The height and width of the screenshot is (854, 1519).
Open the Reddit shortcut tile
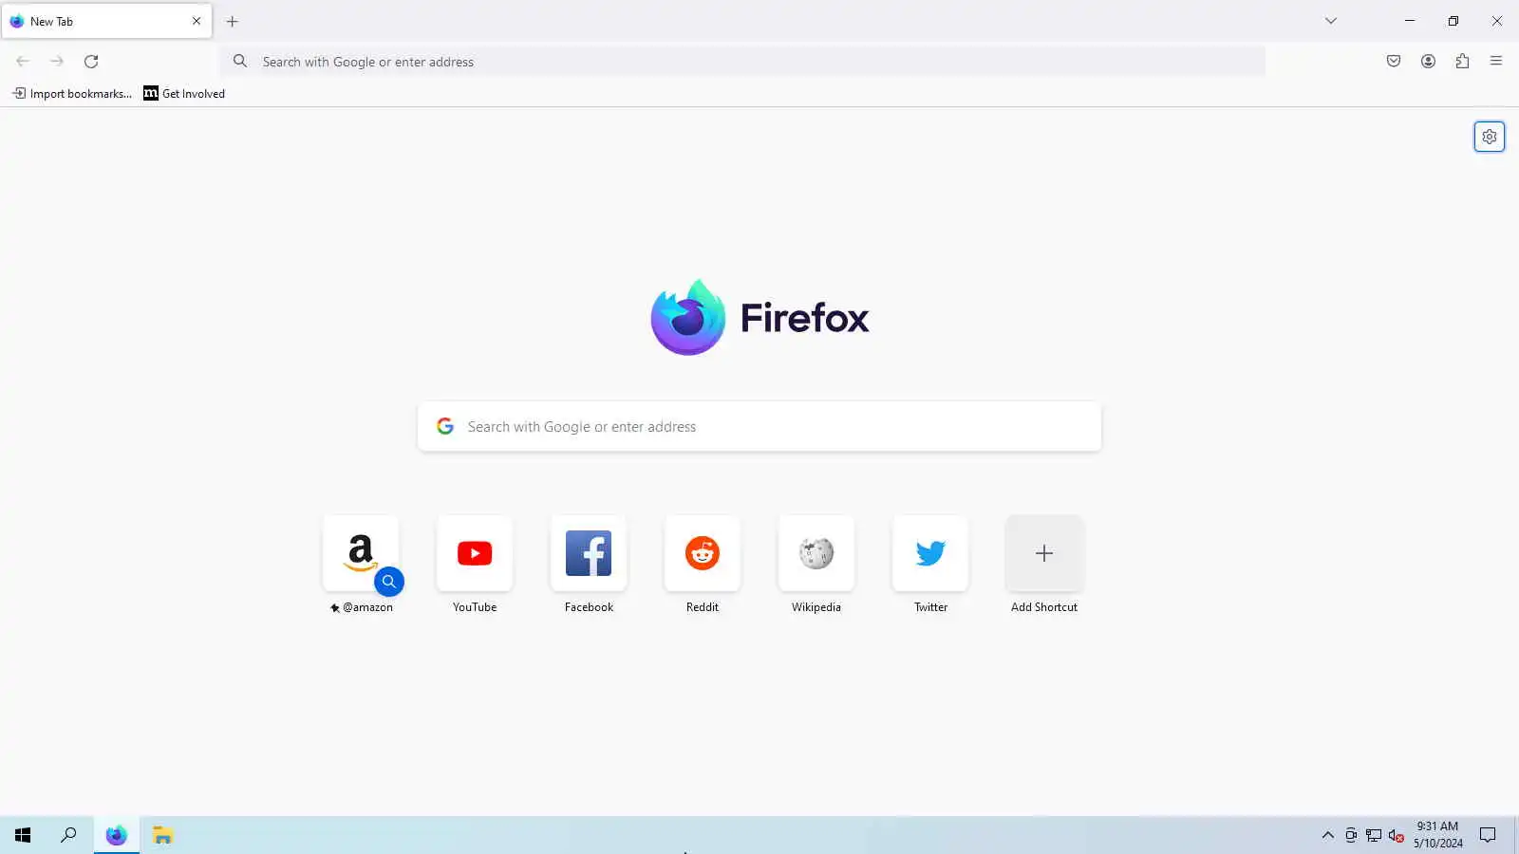703,553
